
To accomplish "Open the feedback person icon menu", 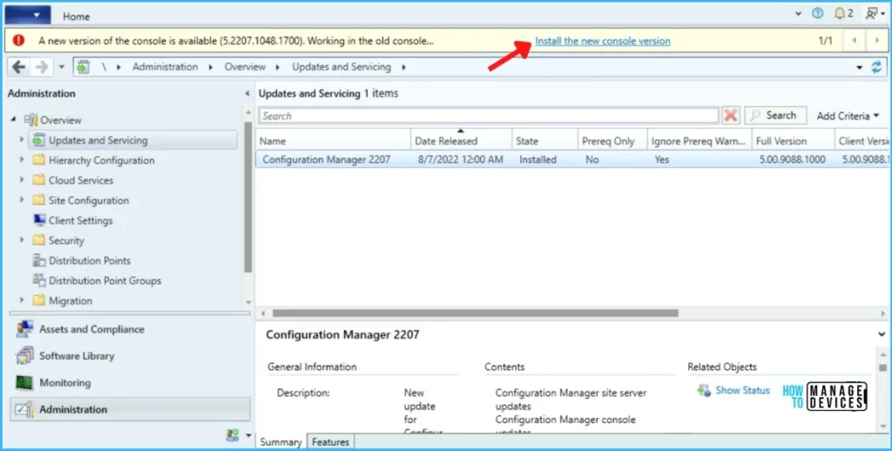I will click(x=875, y=14).
